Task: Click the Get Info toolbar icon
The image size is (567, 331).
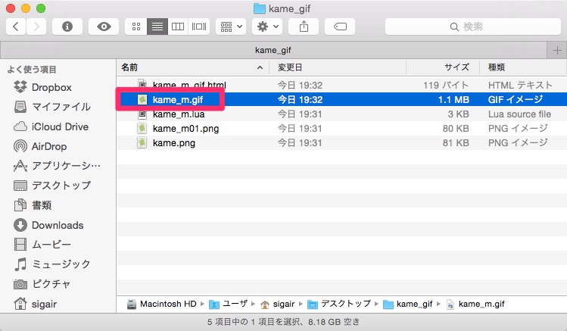Action: (67, 27)
